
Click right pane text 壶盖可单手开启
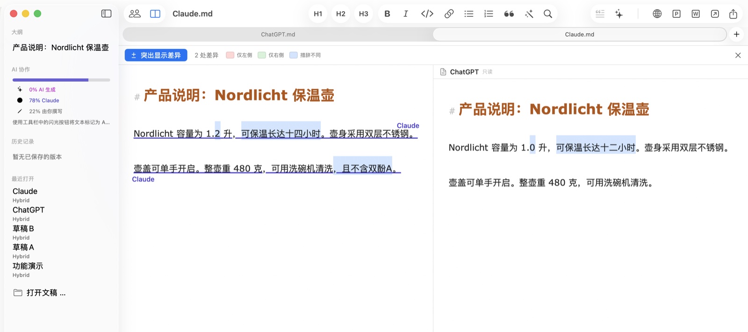click(x=479, y=183)
